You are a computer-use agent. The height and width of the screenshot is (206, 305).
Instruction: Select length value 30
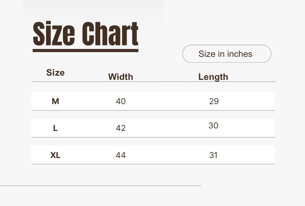coord(213,126)
